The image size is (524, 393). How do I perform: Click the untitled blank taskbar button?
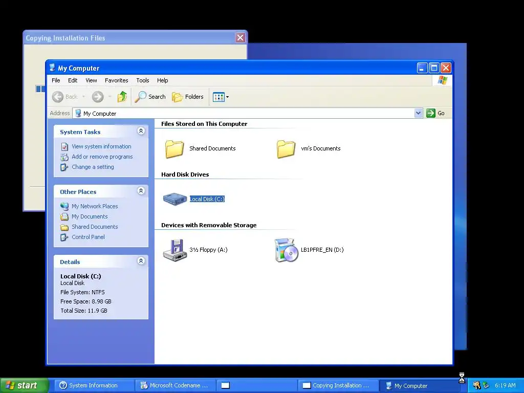(256, 385)
